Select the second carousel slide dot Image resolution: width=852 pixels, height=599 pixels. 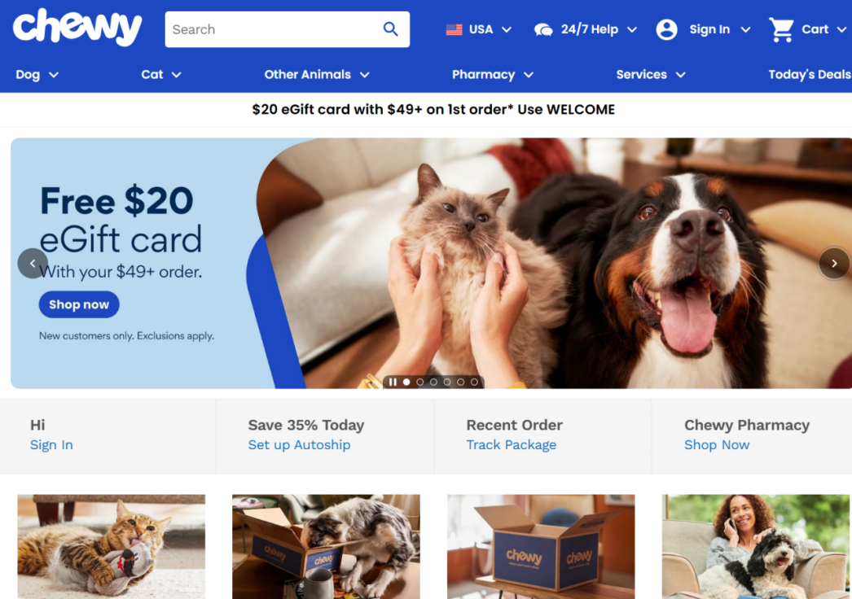(x=420, y=383)
